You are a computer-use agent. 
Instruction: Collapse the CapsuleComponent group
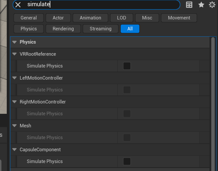click(x=14, y=150)
